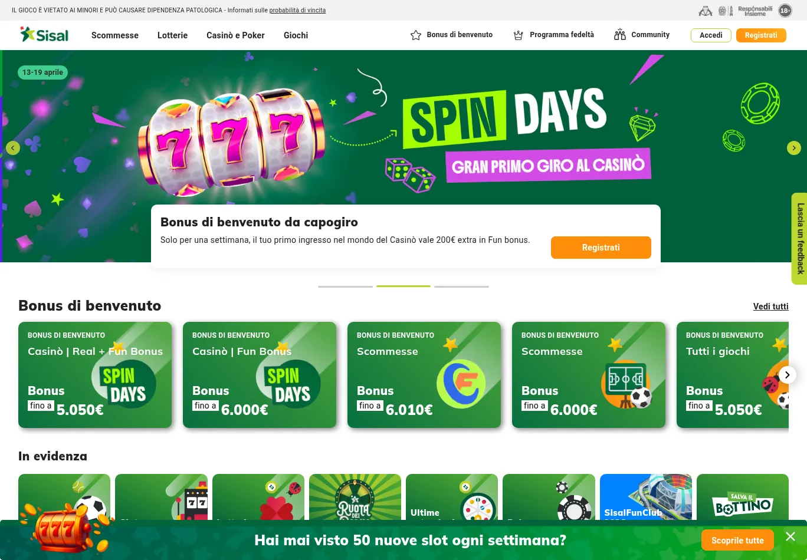Open the Scommesse menu
This screenshot has height=560, width=807.
click(x=115, y=35)
